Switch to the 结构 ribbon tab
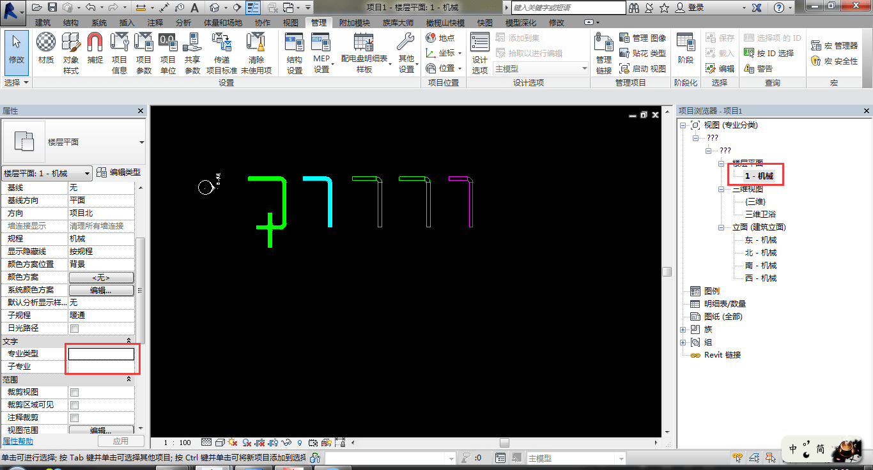 (x=71, y=22)
